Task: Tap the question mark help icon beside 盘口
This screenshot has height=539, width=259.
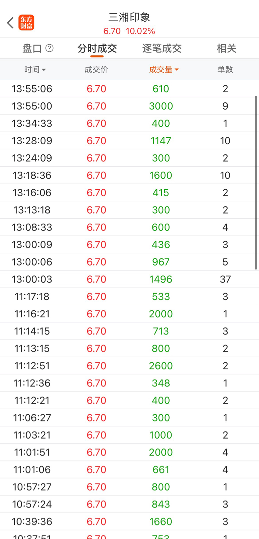Action: click(49, 48)
